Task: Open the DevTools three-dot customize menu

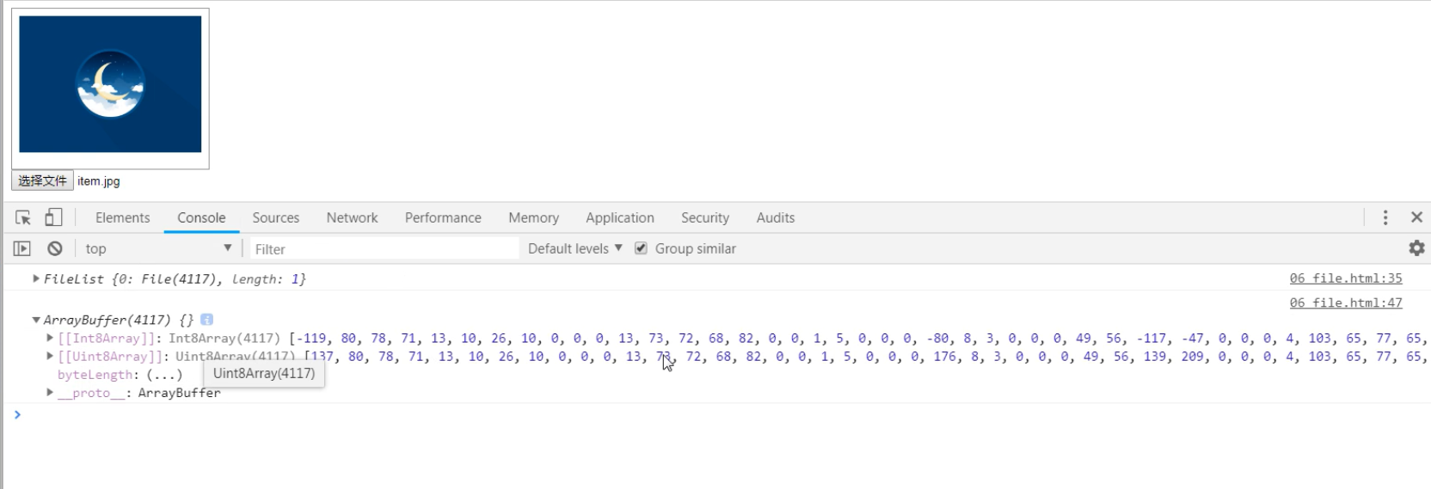Action: tap(1385, 217)
